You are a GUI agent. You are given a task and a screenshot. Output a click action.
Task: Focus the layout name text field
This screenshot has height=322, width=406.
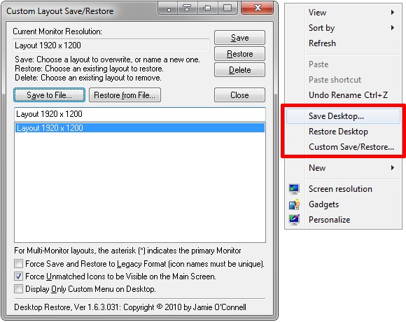140,114
